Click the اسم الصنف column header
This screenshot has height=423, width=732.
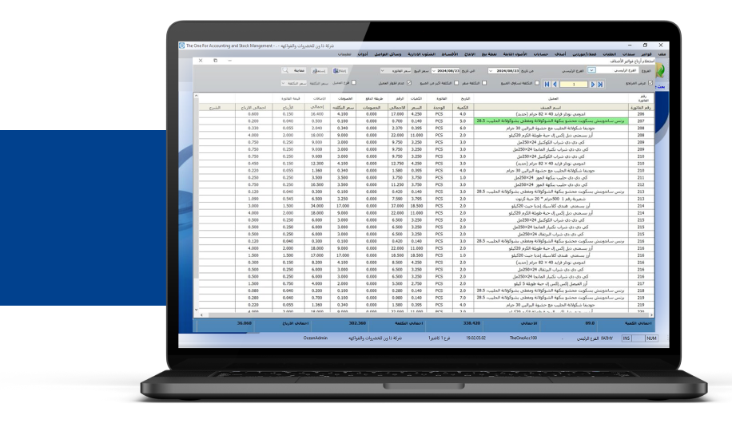[551, 108]
